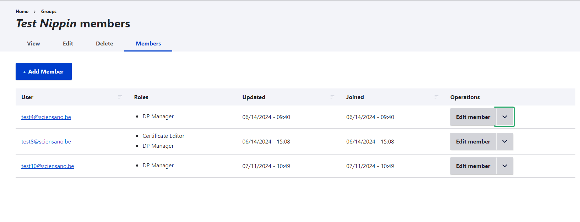
Task: Sort table by the User column icon
Action: pyautogui.click(x=120, y=97)
